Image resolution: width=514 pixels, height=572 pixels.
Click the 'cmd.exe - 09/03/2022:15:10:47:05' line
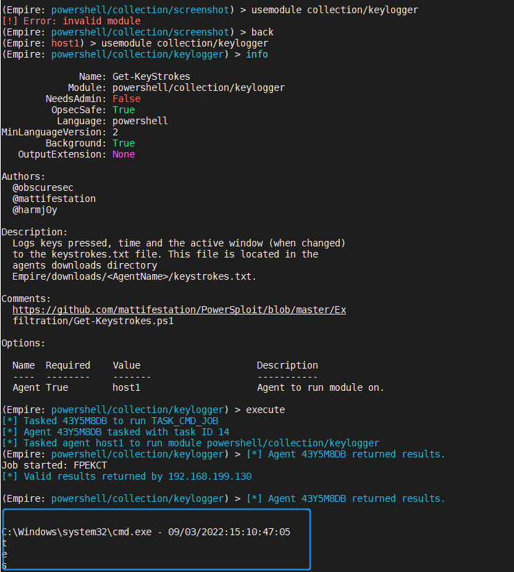coord(146,532)
